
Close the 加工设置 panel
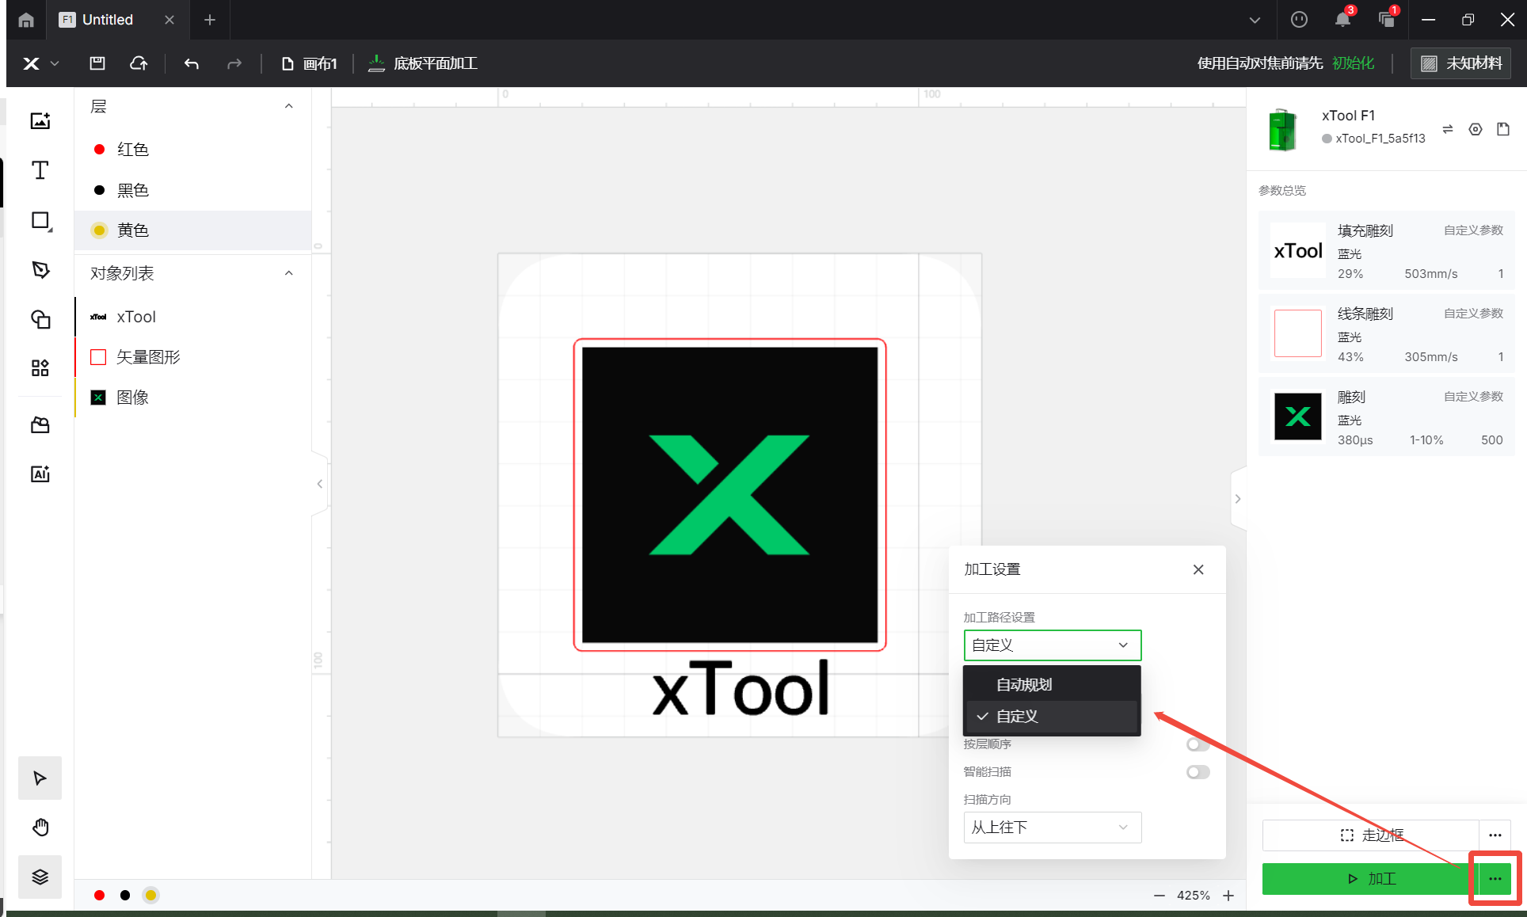pyautogui.click(x=1198, y=569)
